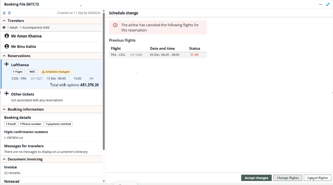Click the Change flights button

coord(287,178)
